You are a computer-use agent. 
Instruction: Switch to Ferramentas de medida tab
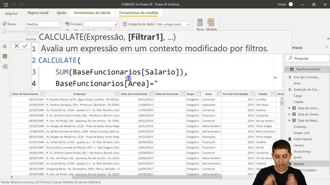click(x=139, y=13)
